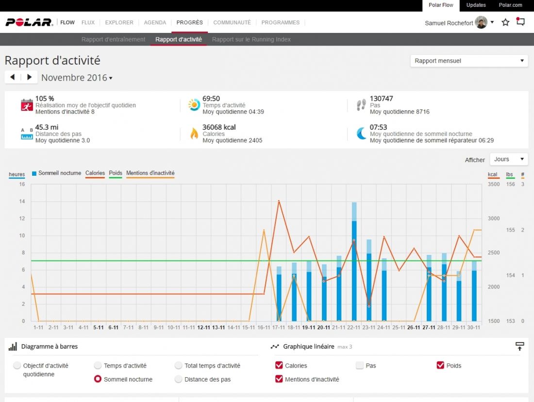Click the moon sleep icon
The height and width of the screenshot is (402, 534).
click(x=361, y=134)
